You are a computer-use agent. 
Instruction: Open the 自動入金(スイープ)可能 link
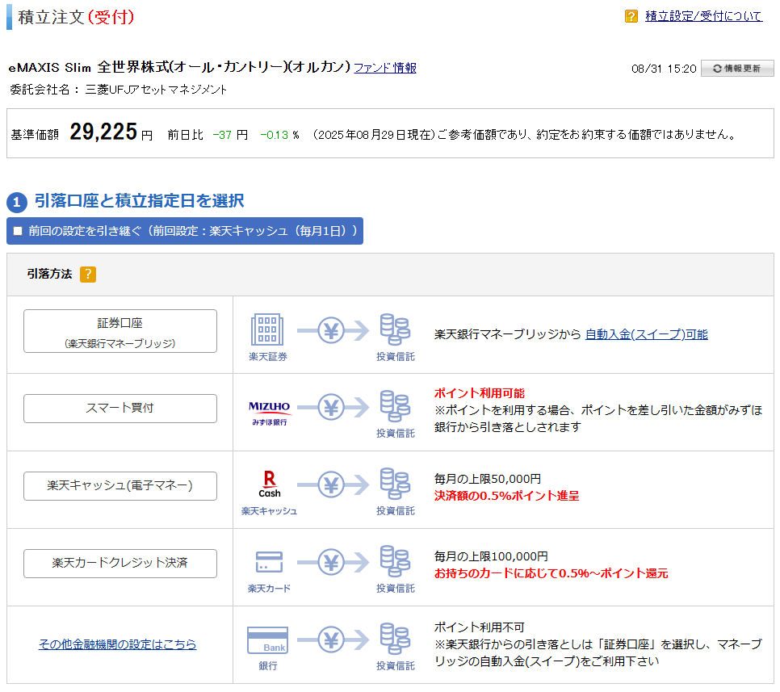coord(646,334)
